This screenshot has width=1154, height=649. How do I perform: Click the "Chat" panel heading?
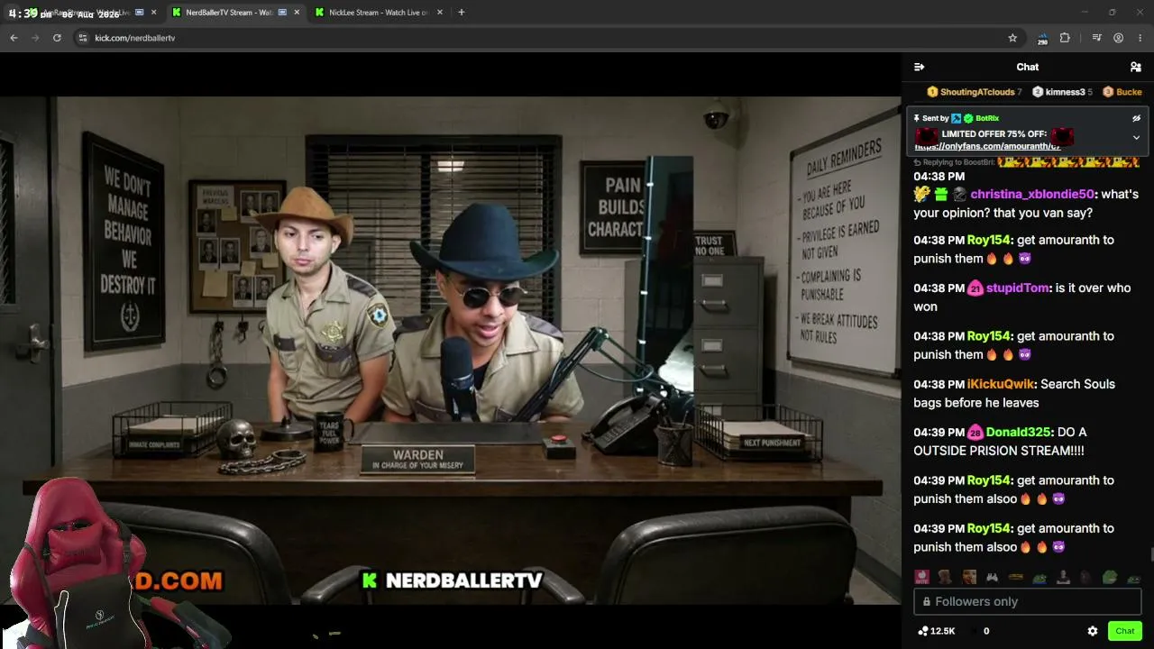point(1028,67)
